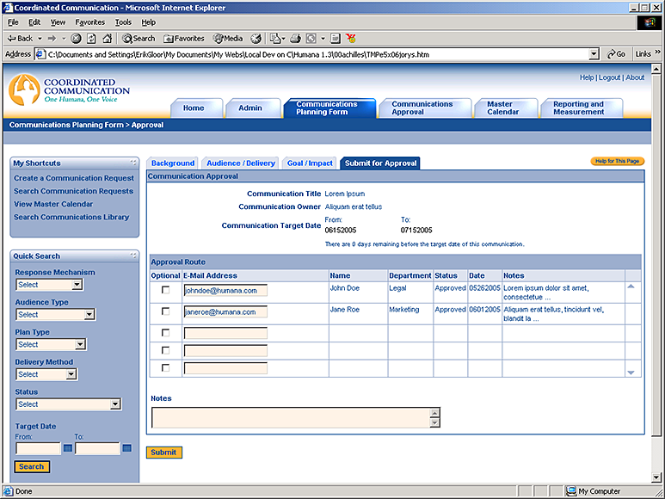Collapse the My Shortcuts panel icon

click(x=133, y=163)
